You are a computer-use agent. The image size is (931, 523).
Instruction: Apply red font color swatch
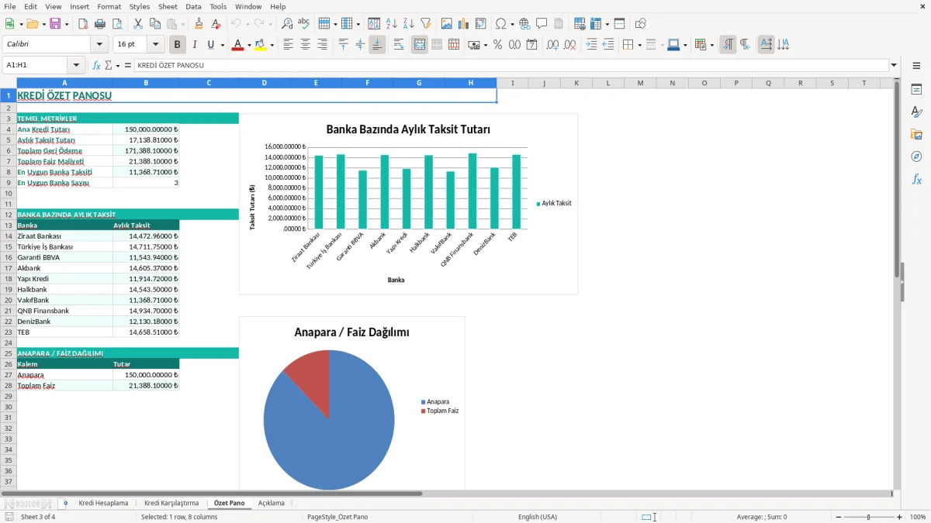[x=237, y=45]
